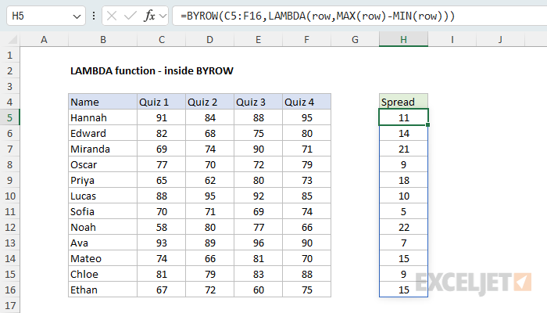Select column C header
The width and height of the screenshot is (547, 313).
tap(162, 39)
